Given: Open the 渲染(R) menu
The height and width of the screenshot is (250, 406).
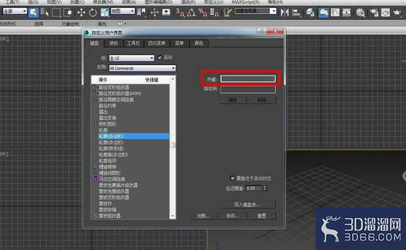Looking at the screenshot, I should point(188,2).
